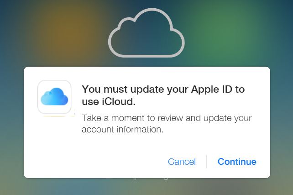This screenshot has height=195, width=293.
Task: Click the word "iCloud." in the bold heading
Action: (x=119, y=102)
